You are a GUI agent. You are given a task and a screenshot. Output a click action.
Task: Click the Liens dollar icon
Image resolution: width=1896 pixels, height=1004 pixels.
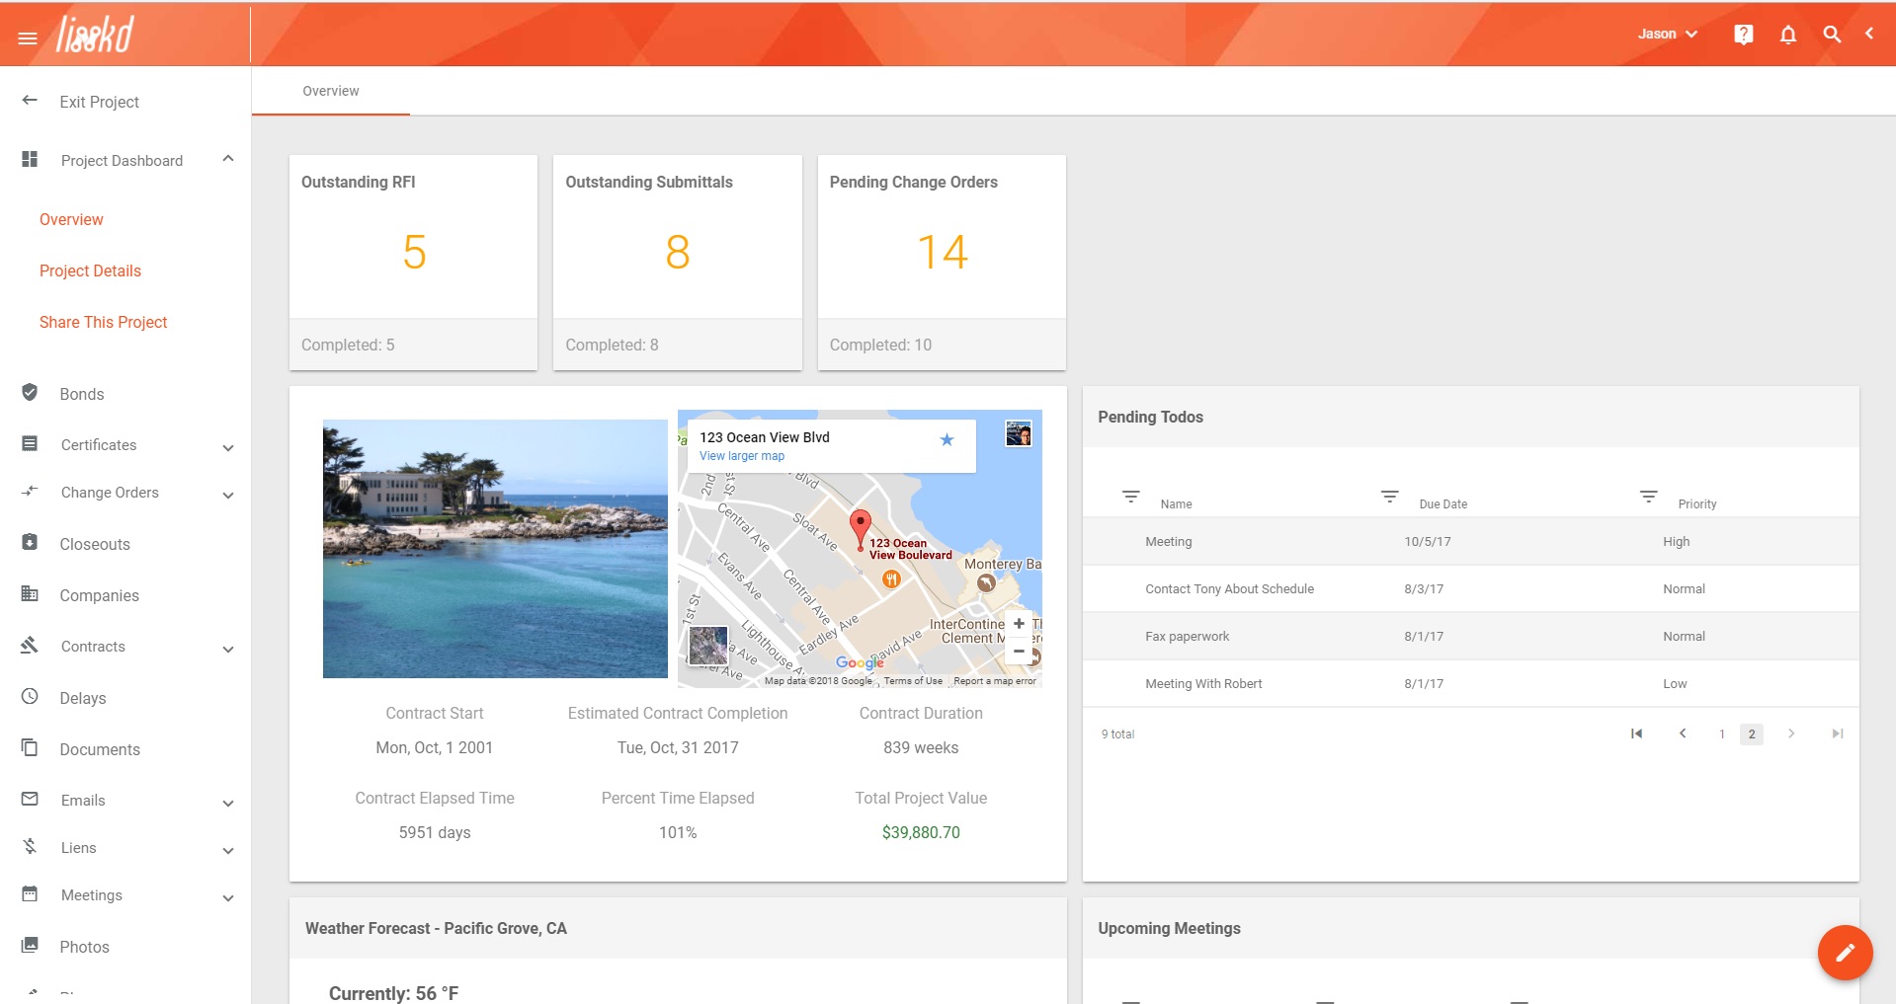point(30,846)
